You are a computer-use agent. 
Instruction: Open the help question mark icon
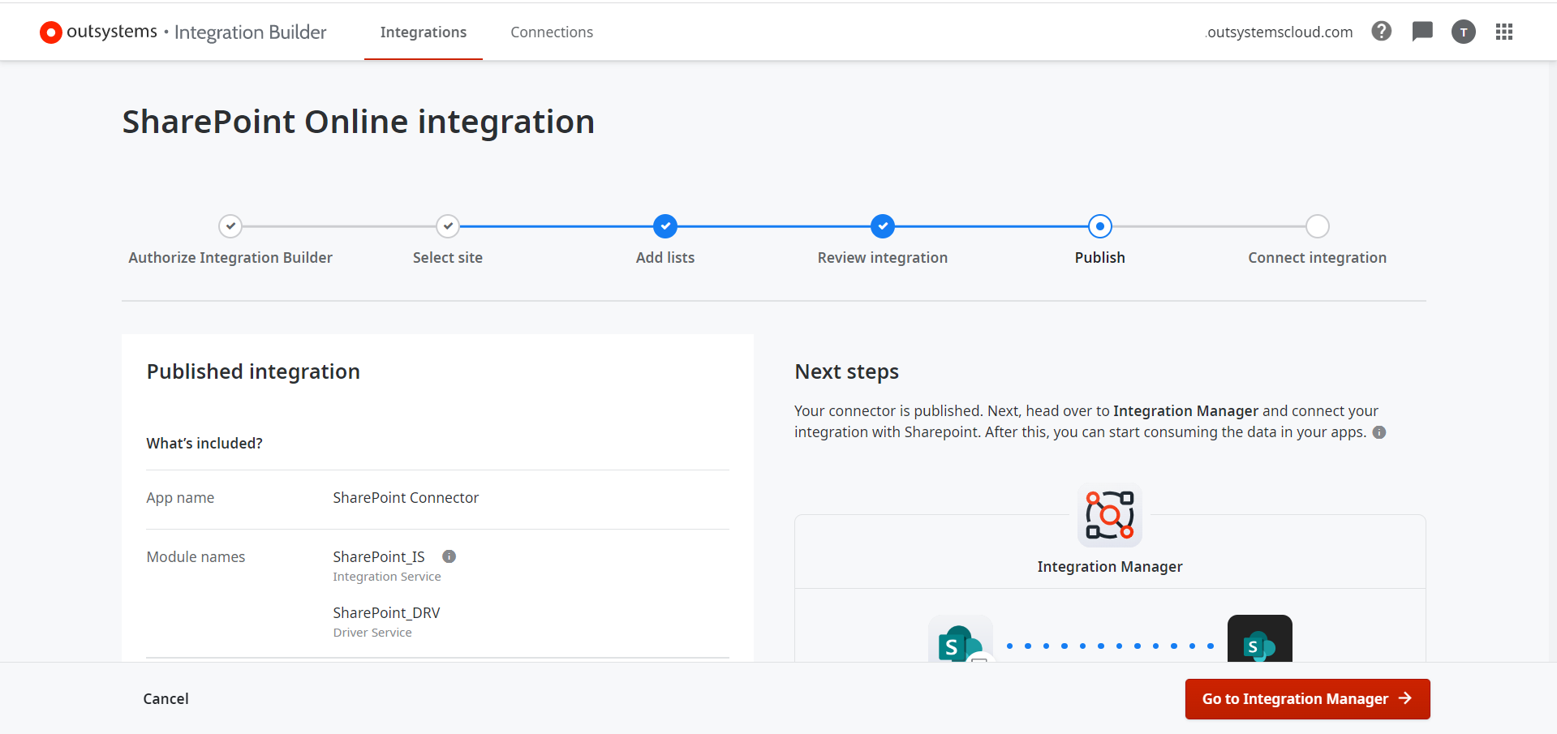[x=1381, y=32]
